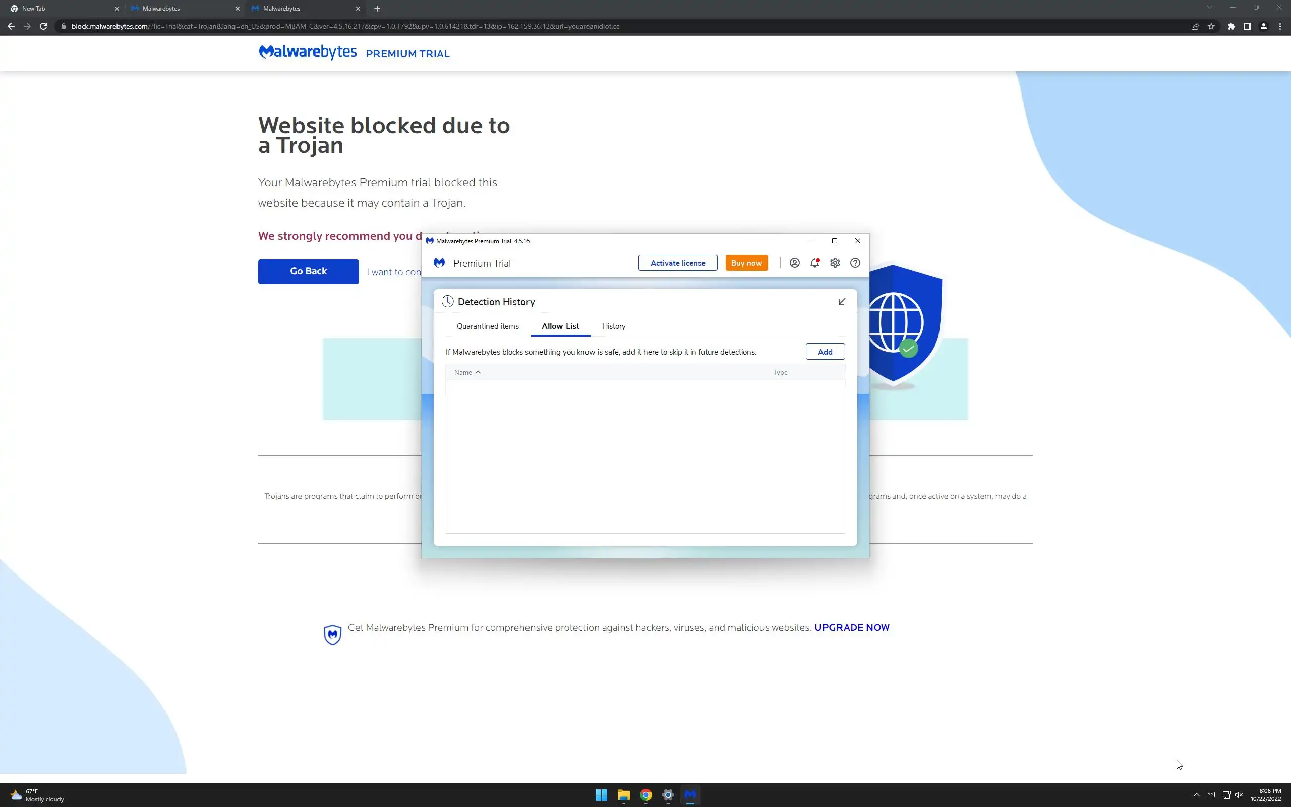This screenshot has width=1291, height=807.
Task: Sort the list by Name column
Action: pos(463,373)
